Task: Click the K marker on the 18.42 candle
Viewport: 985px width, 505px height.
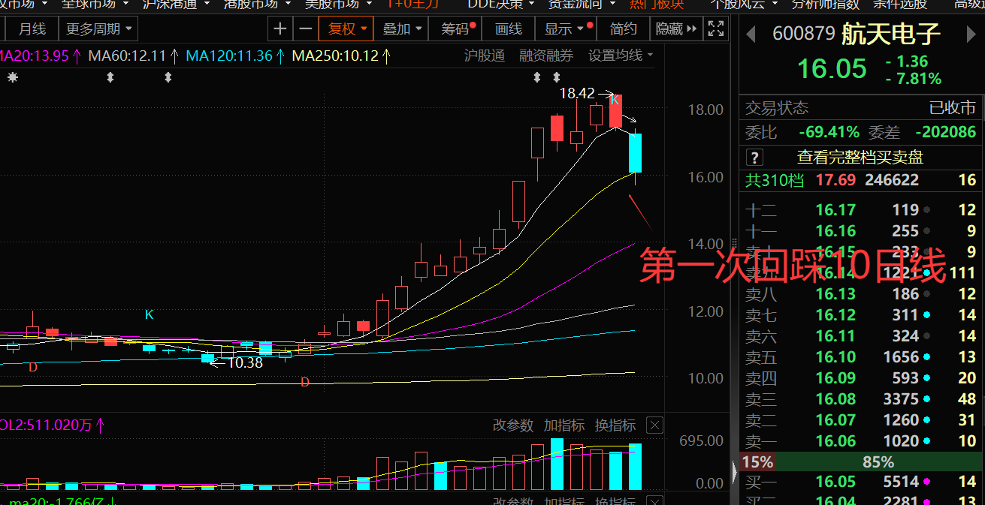Action: (614, 100)
